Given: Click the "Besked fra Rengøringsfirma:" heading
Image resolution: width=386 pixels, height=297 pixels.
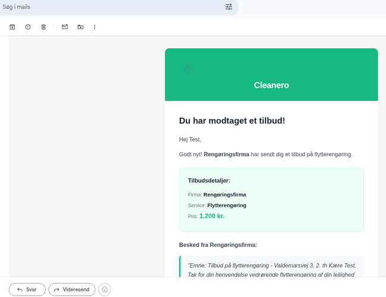Looking at the screenshot, I should pos(218,245).
